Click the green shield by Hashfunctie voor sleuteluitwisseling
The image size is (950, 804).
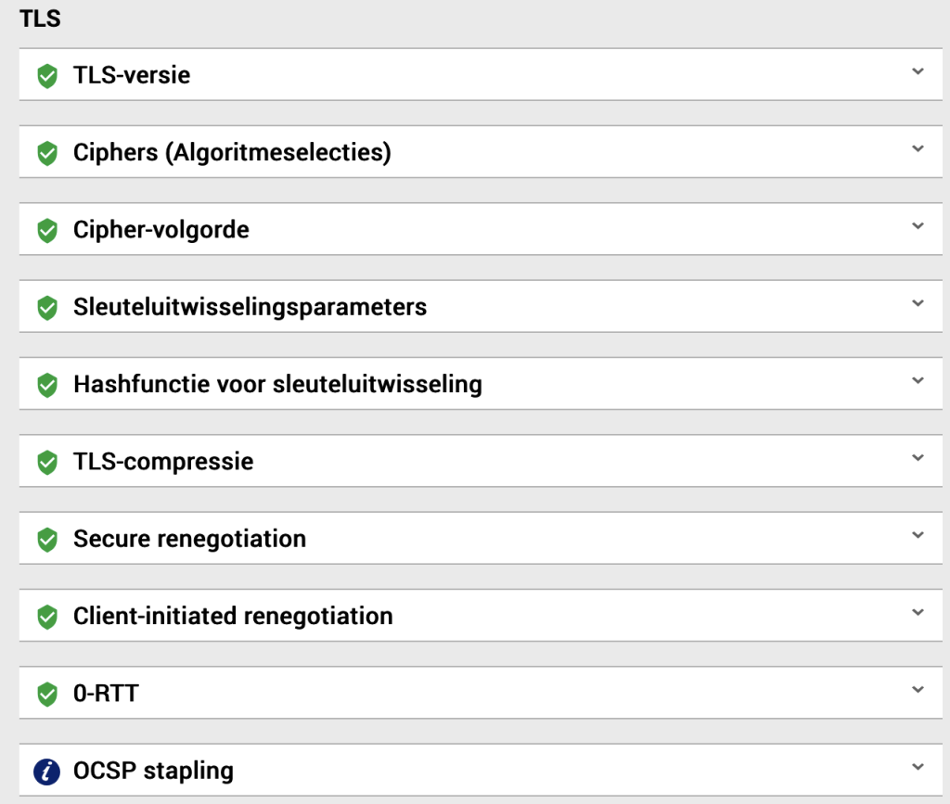pyautogui.click(x=47, y=385)
